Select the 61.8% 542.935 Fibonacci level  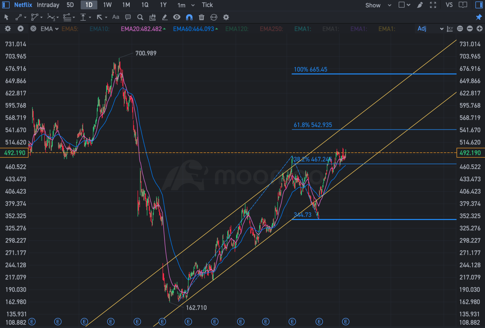[x=313, y=125]
